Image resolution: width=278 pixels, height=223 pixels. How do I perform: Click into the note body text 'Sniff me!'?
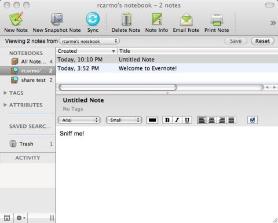click(72, 133)
